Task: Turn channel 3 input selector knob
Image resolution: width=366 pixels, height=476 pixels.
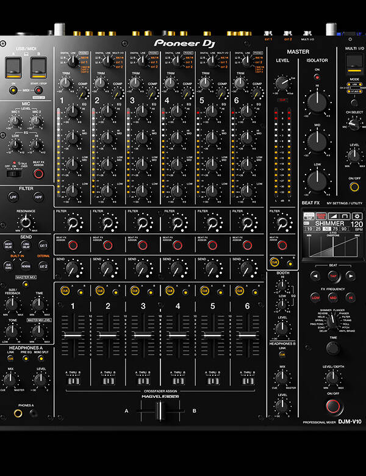Action: point(143,62)
